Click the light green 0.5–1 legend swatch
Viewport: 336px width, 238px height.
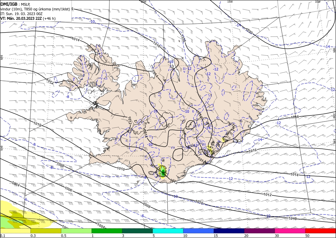pyautogui.click(x=76, y=231)
